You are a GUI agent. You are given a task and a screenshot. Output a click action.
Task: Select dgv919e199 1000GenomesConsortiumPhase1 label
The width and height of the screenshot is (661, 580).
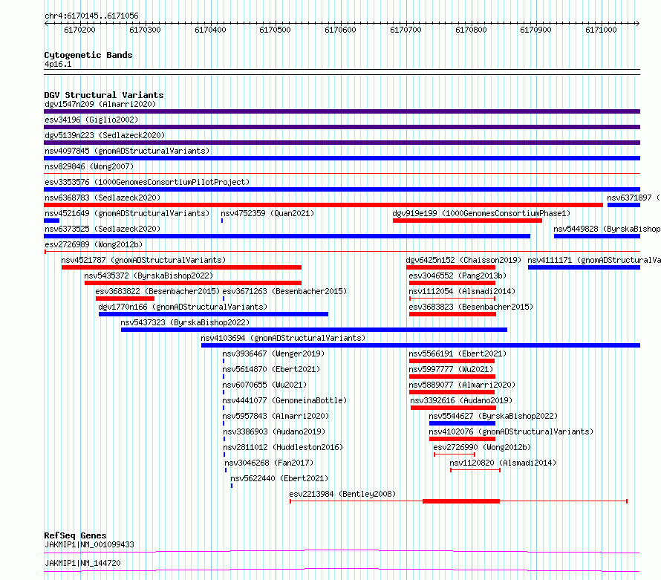tap(481, 213)
